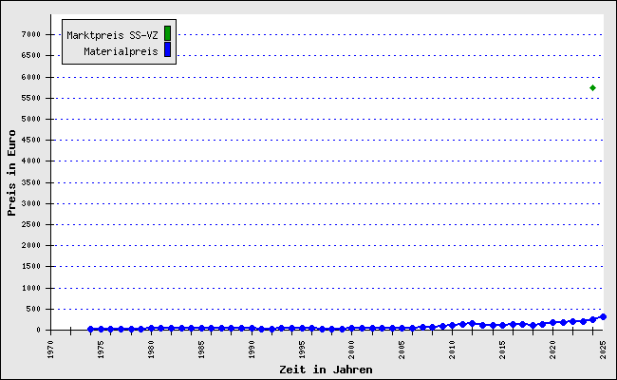Click the green Marktpreis SS-VZ legend swatch
Image resolution: width=617 pixels, height=380 pixels.
click(168, 33)
